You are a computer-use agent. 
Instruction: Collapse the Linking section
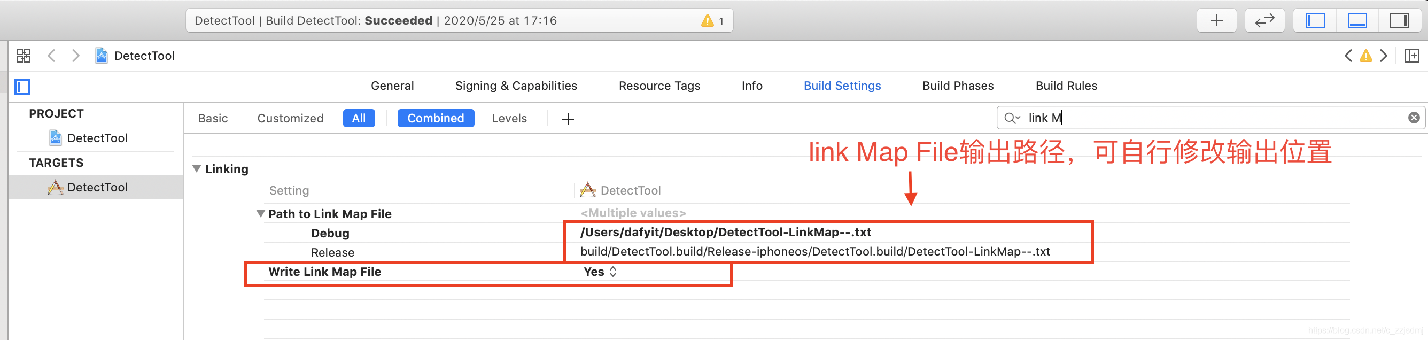196,168
